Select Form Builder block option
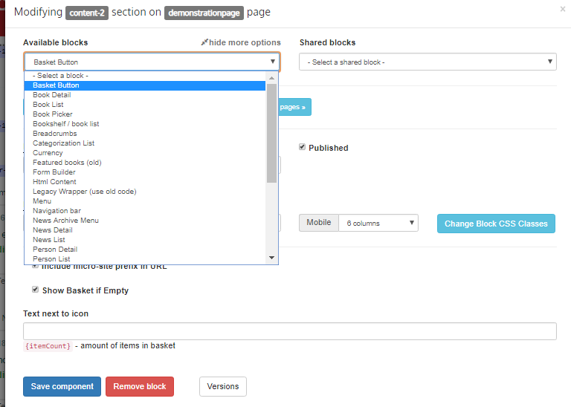571x407 pixels. (54, 172)
